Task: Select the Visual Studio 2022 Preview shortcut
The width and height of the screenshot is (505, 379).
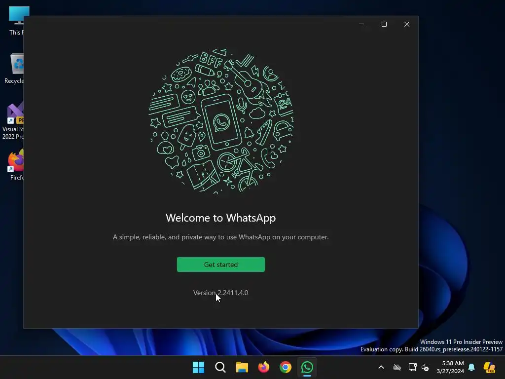Action: tap(13, 121)
